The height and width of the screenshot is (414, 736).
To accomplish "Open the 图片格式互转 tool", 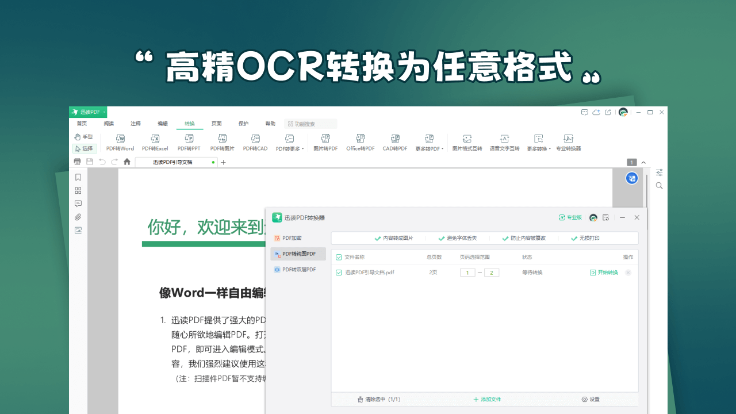I will [x=467, y=143].
